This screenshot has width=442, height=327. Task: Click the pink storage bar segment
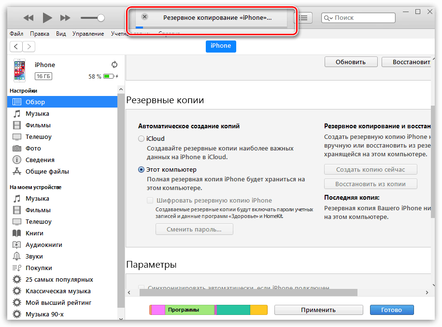(x=158, y=310)
